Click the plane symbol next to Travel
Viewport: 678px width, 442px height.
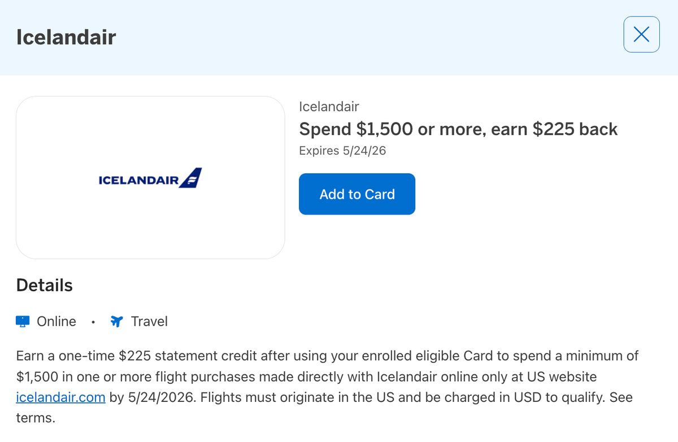pos(116,321)
